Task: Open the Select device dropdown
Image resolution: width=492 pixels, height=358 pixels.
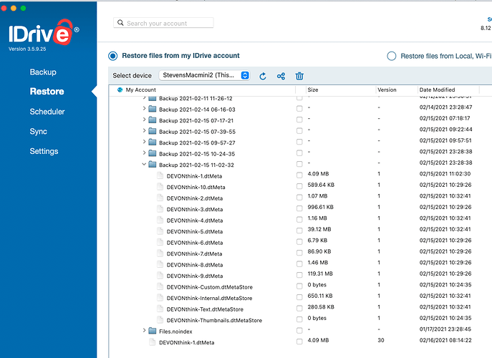Action: [x=204, y=75]
